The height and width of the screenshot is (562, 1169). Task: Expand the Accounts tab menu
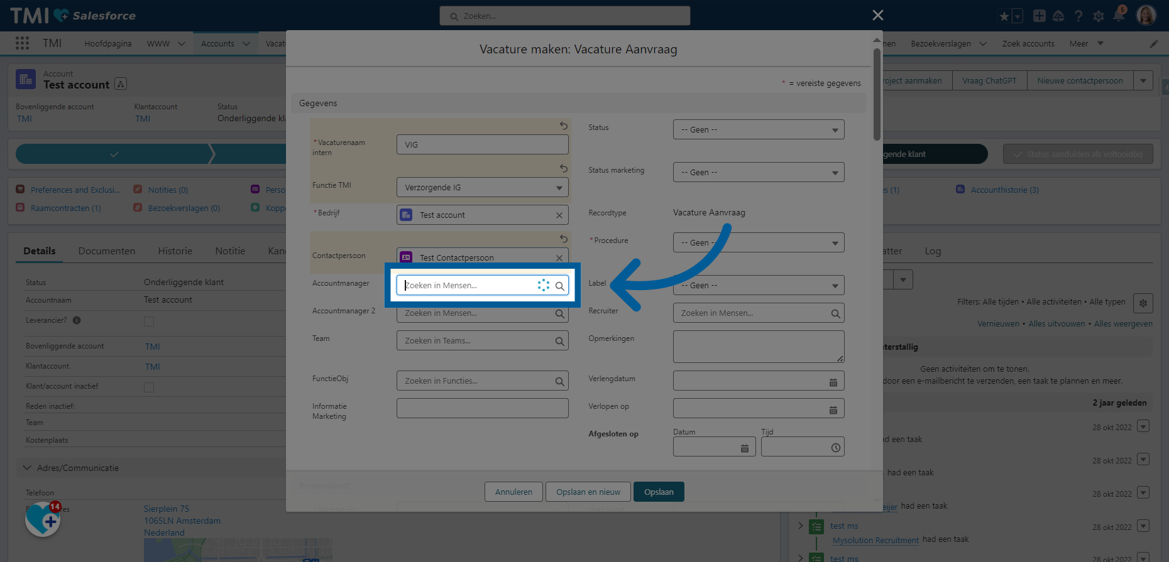click(x=246, y=43)
